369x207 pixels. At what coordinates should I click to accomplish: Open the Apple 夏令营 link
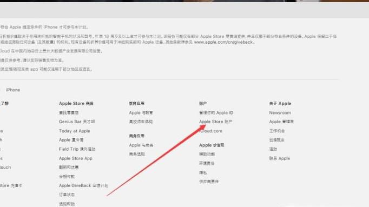click(x=71, y=140)
